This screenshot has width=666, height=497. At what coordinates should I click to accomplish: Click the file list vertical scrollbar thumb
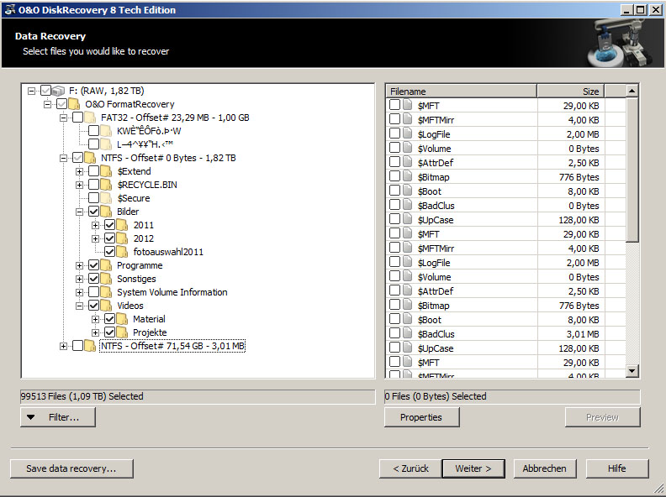tap(632, 170)
